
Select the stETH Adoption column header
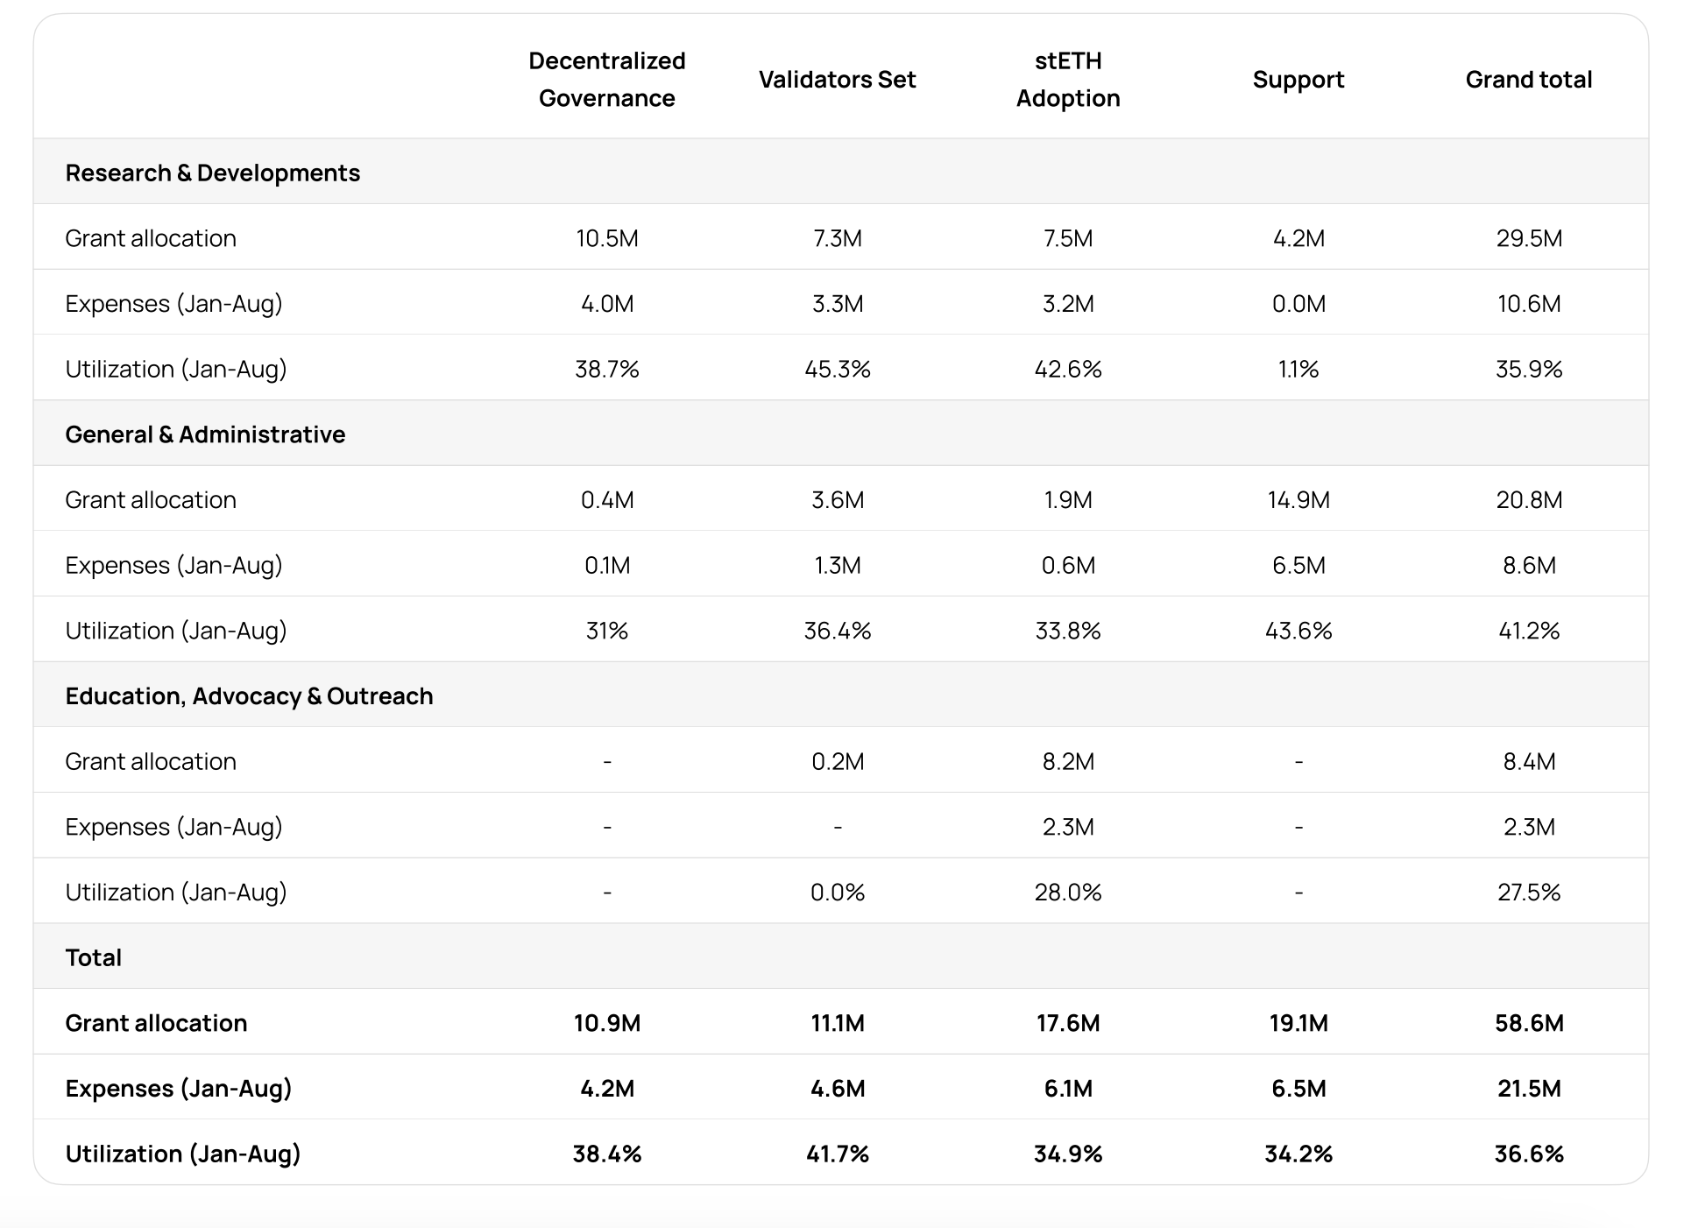point(1067,79)
